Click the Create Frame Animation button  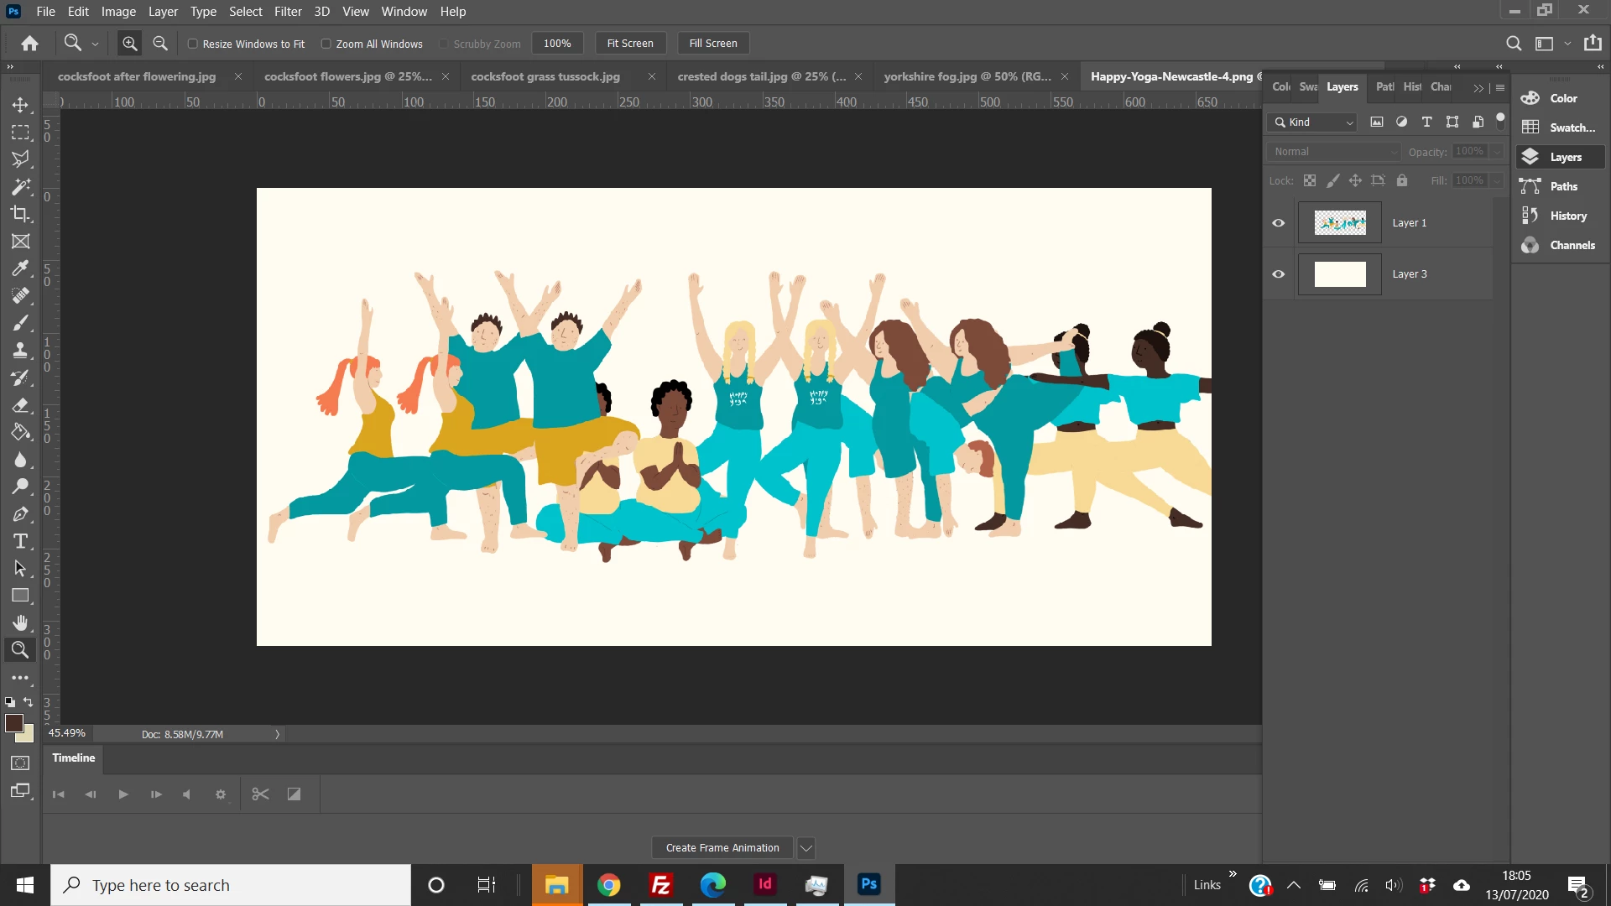click(x=722, y=848)
